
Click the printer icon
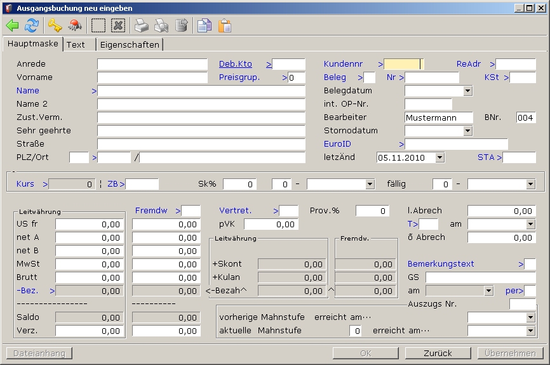141,25
